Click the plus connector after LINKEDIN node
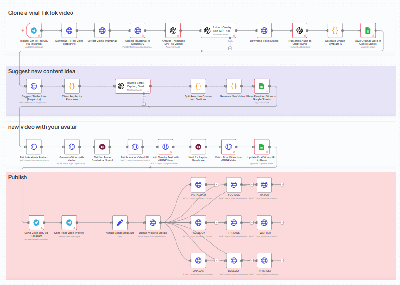The width and height of the screenshot is (400, 285). coord(216,261)
